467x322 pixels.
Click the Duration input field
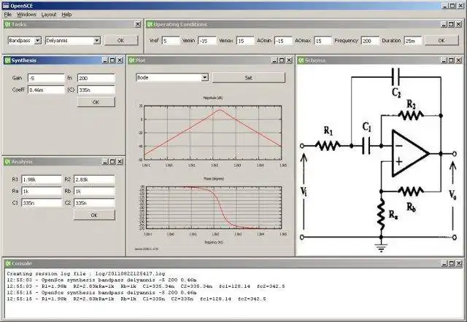coord(413,41)
